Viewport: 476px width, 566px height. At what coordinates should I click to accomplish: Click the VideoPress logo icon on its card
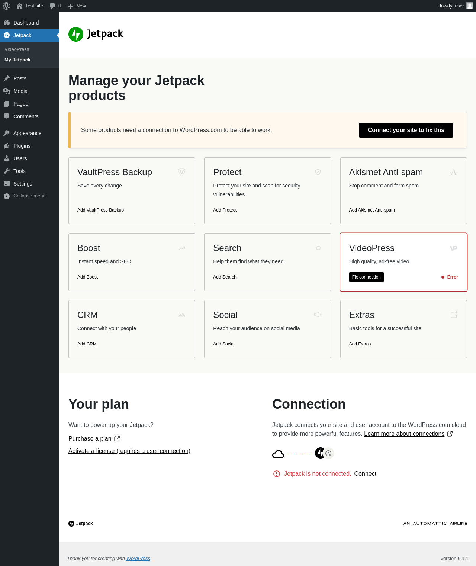click(454, 248)
